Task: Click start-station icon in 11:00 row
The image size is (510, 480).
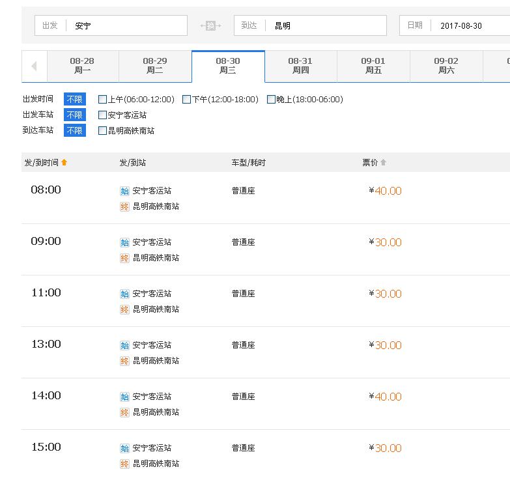Action: tap(124, 294)
